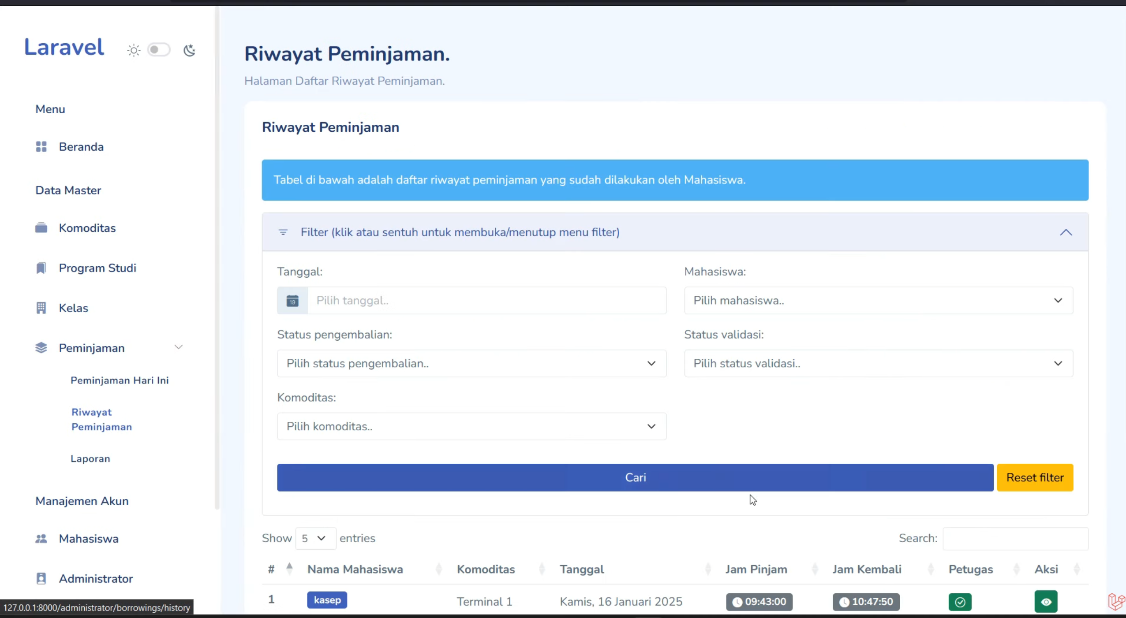This screenshot has height=618, width=1126.
Task: Open Administrator menu item
Action: pos(96,578)
